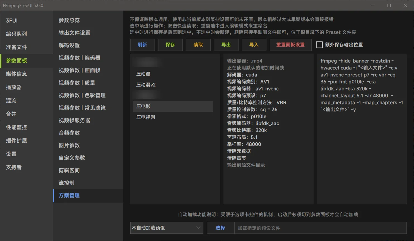Screen dimensions: 414x241
Task: Click the 保存 save preset button
Action: click(x=170, y=45)
